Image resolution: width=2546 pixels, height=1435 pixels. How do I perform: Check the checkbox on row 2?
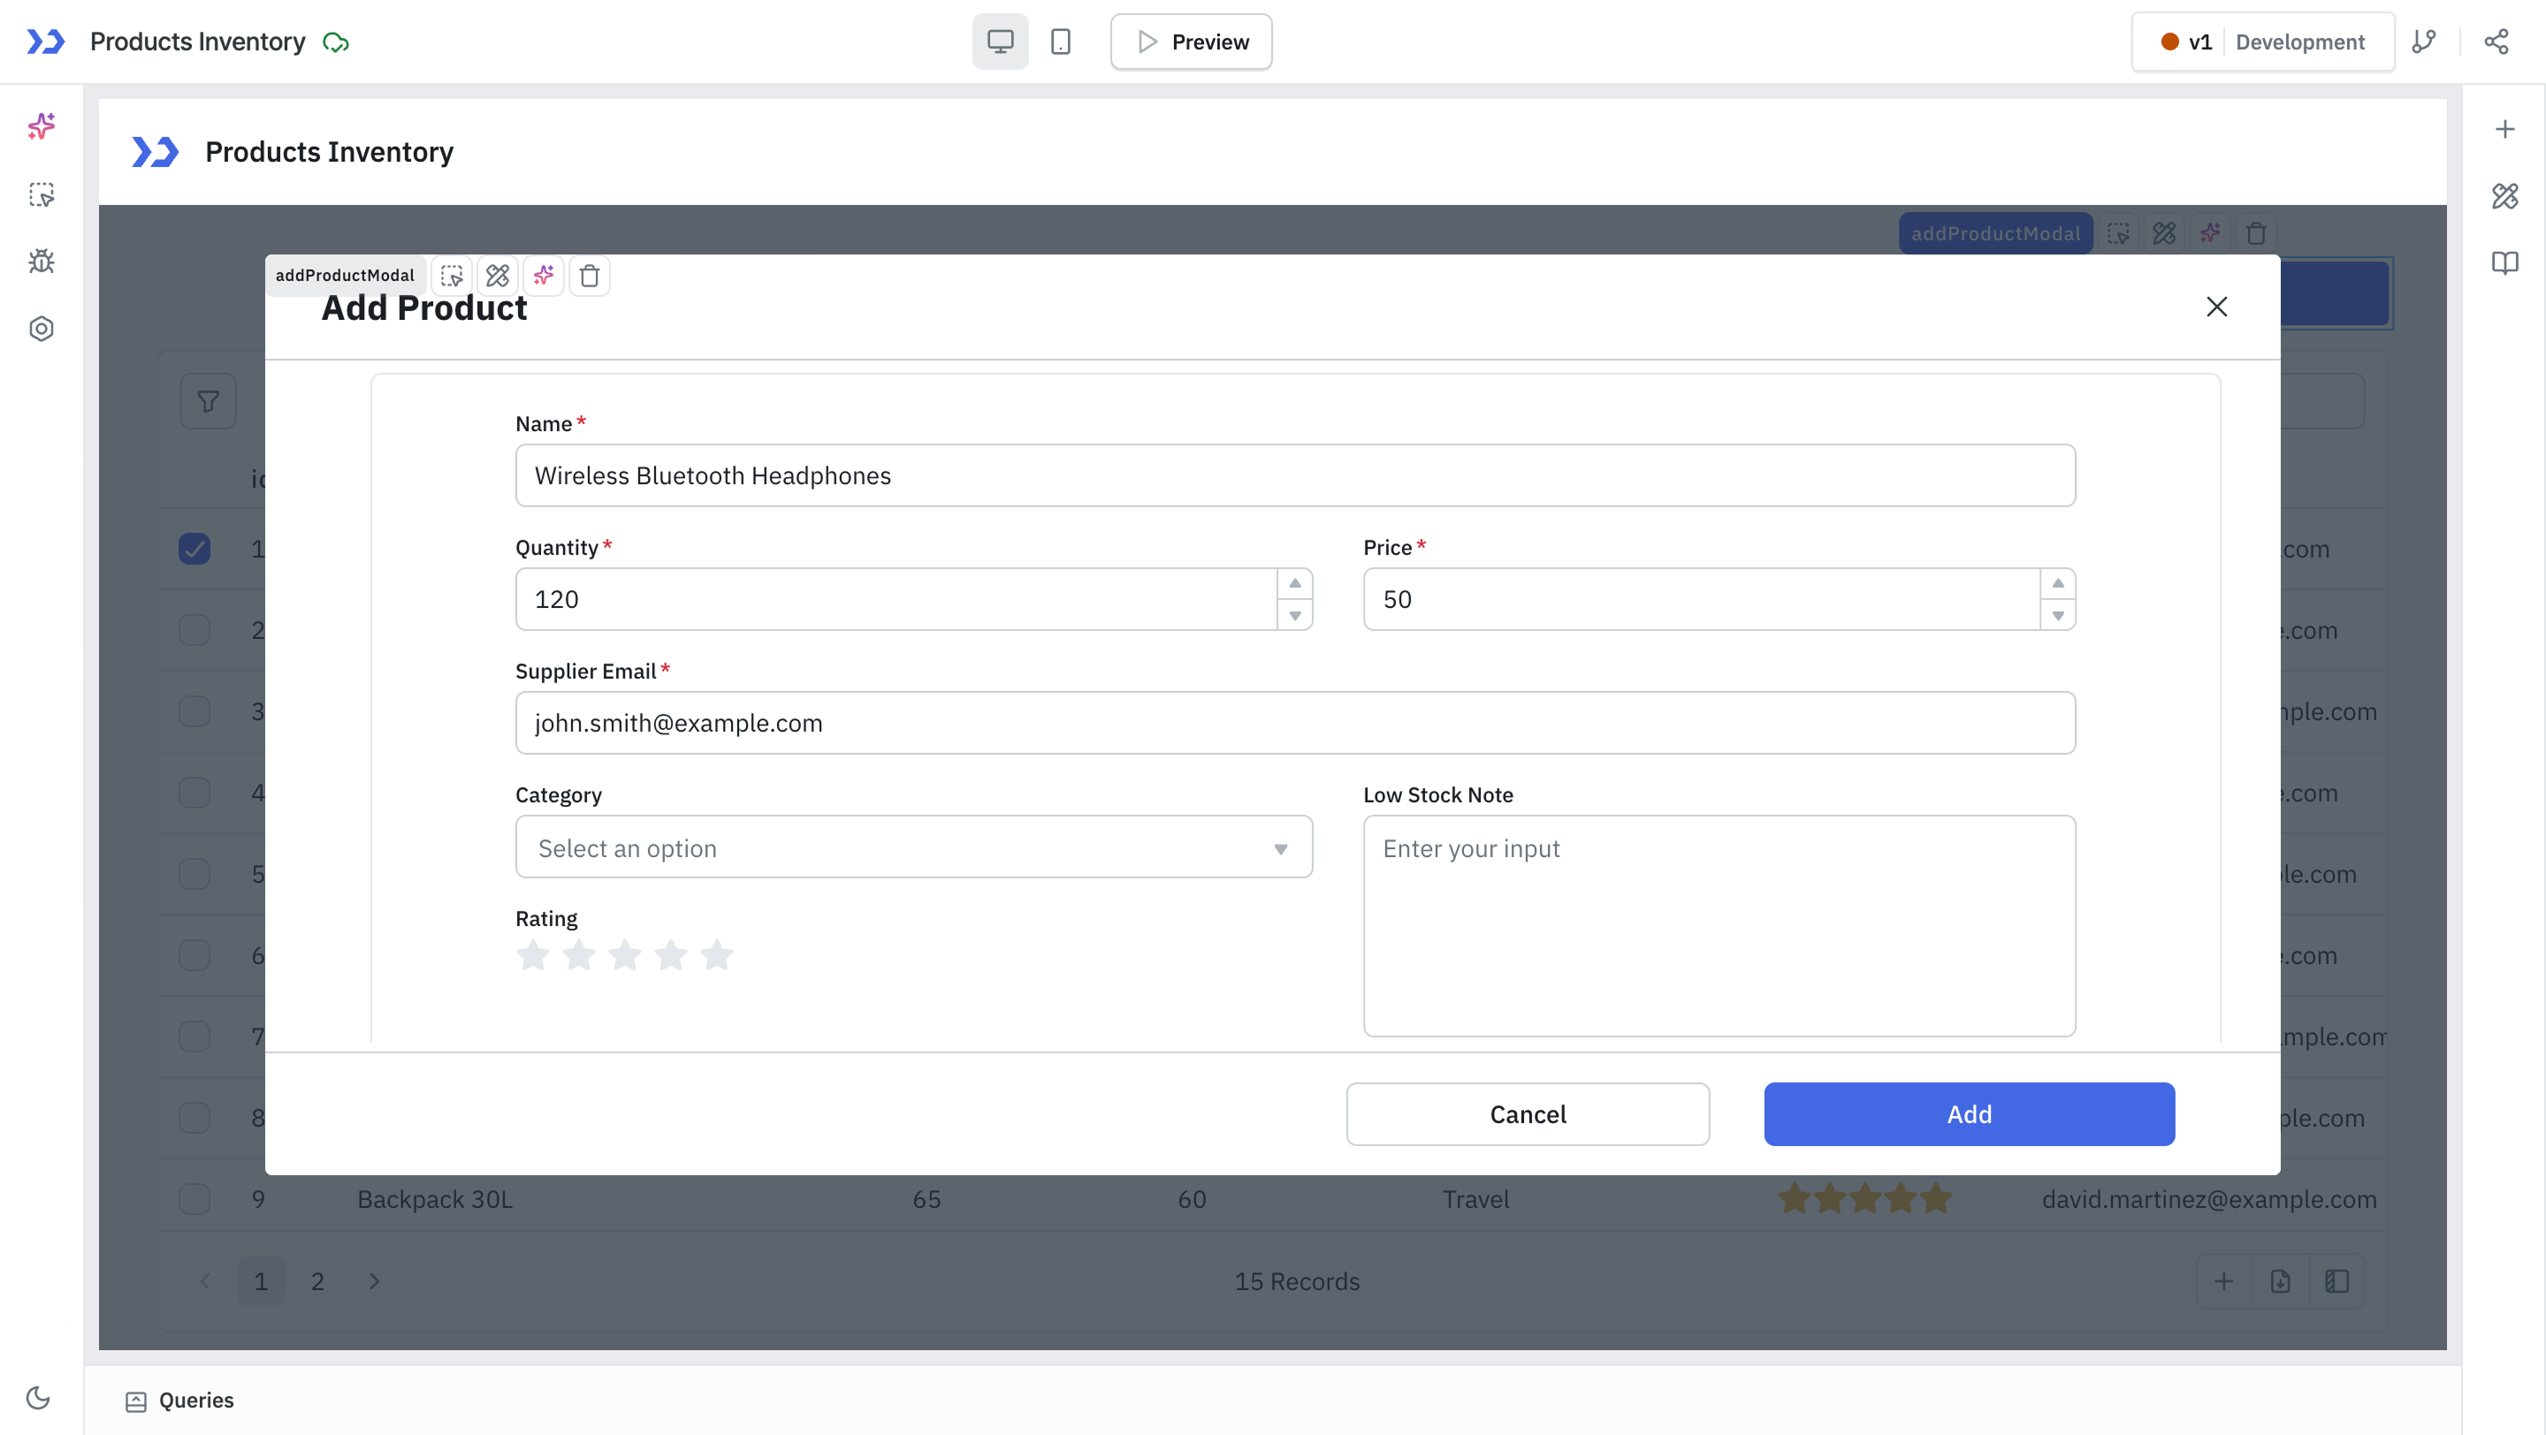tap(194, 629)
